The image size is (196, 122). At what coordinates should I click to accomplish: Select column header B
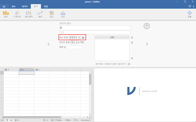point(26,70)
